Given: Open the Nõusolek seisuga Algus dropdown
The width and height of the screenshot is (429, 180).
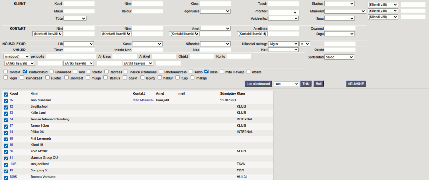Looking at the screenshot, I should 283,44.
